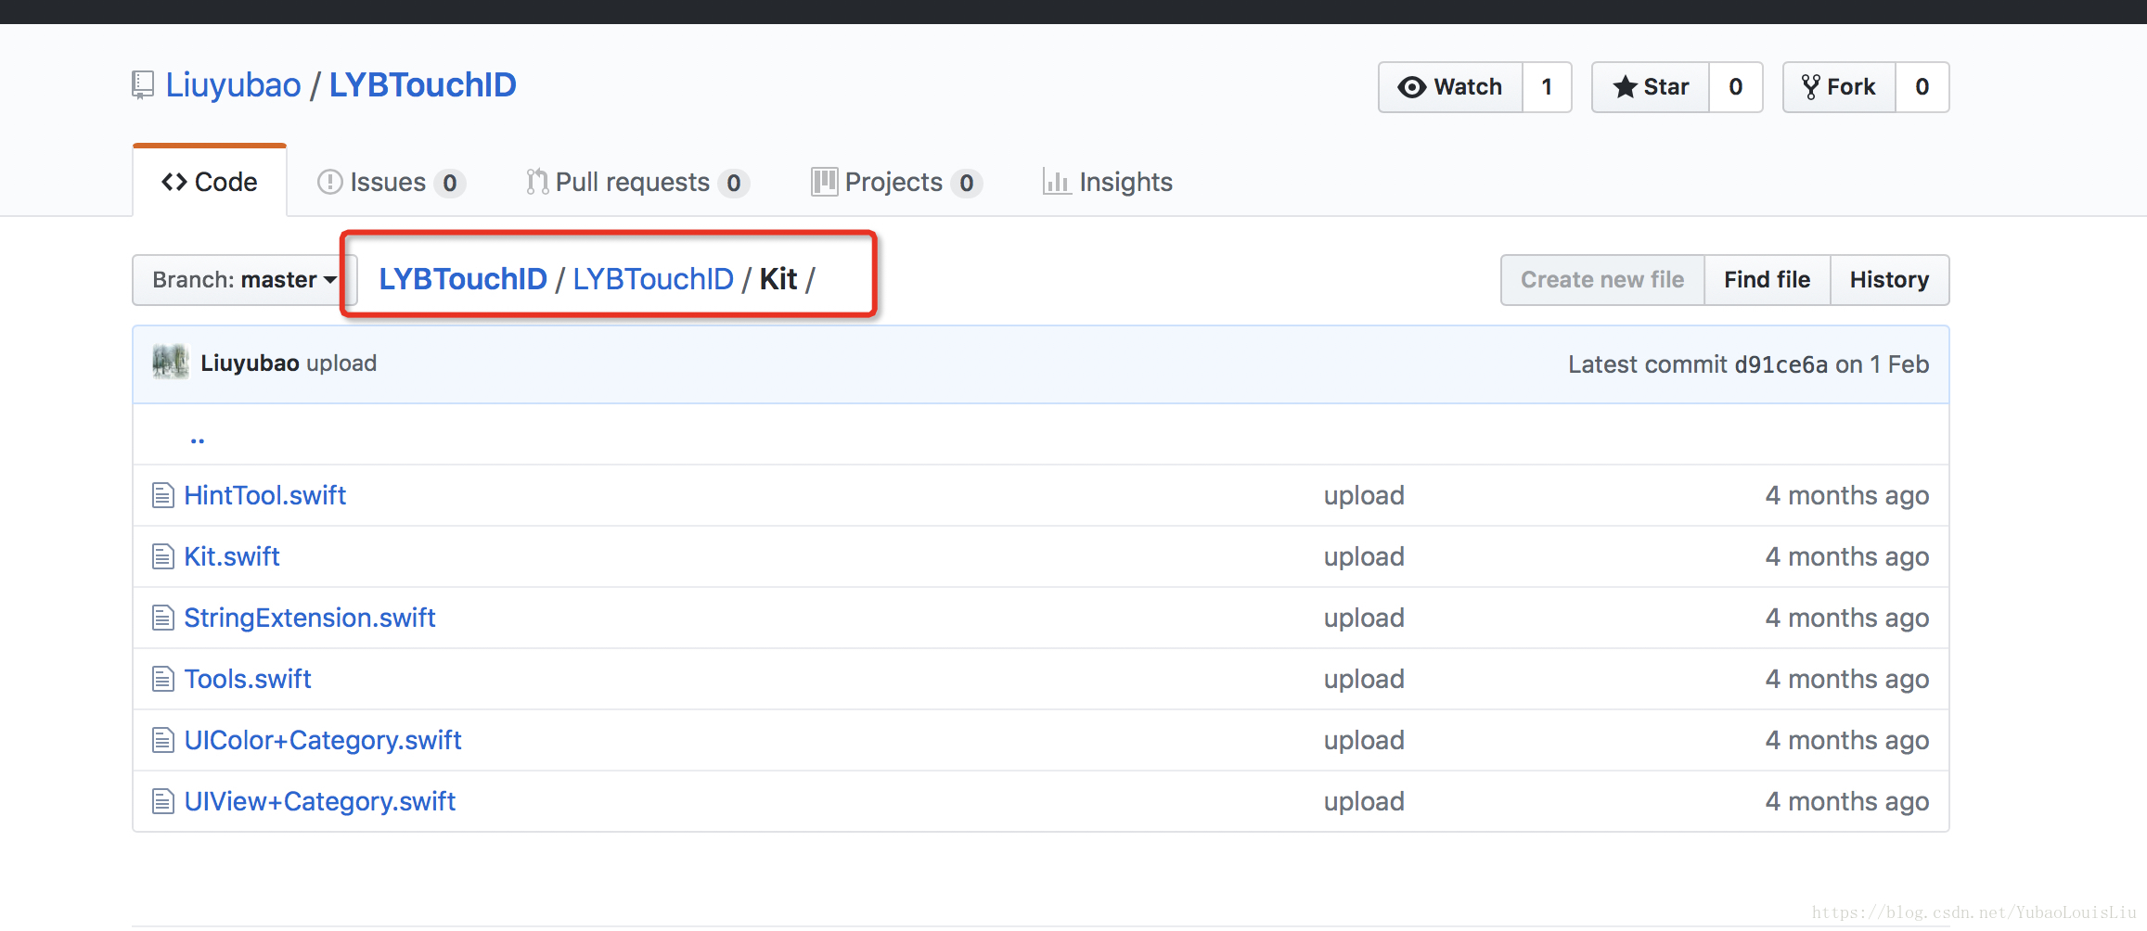
Task: Click the file icon next to Kit.swift
Action: [x=163, y=557]
